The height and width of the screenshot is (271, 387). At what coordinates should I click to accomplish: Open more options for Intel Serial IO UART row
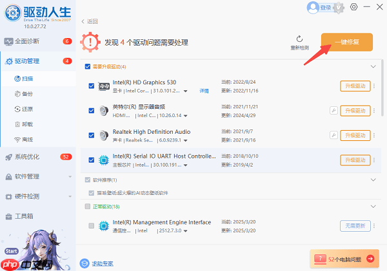click(x=374, y=160)
